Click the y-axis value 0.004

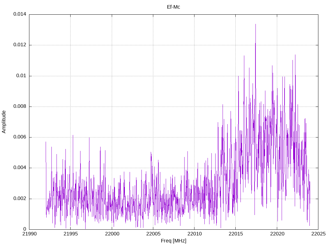(x=20, y=168)
